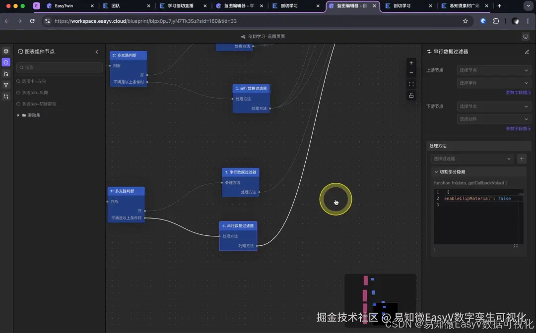Click the pencil edit icon on 串行数据过滤器 panel
Screen dimensions: 536x333
point(527,52)
